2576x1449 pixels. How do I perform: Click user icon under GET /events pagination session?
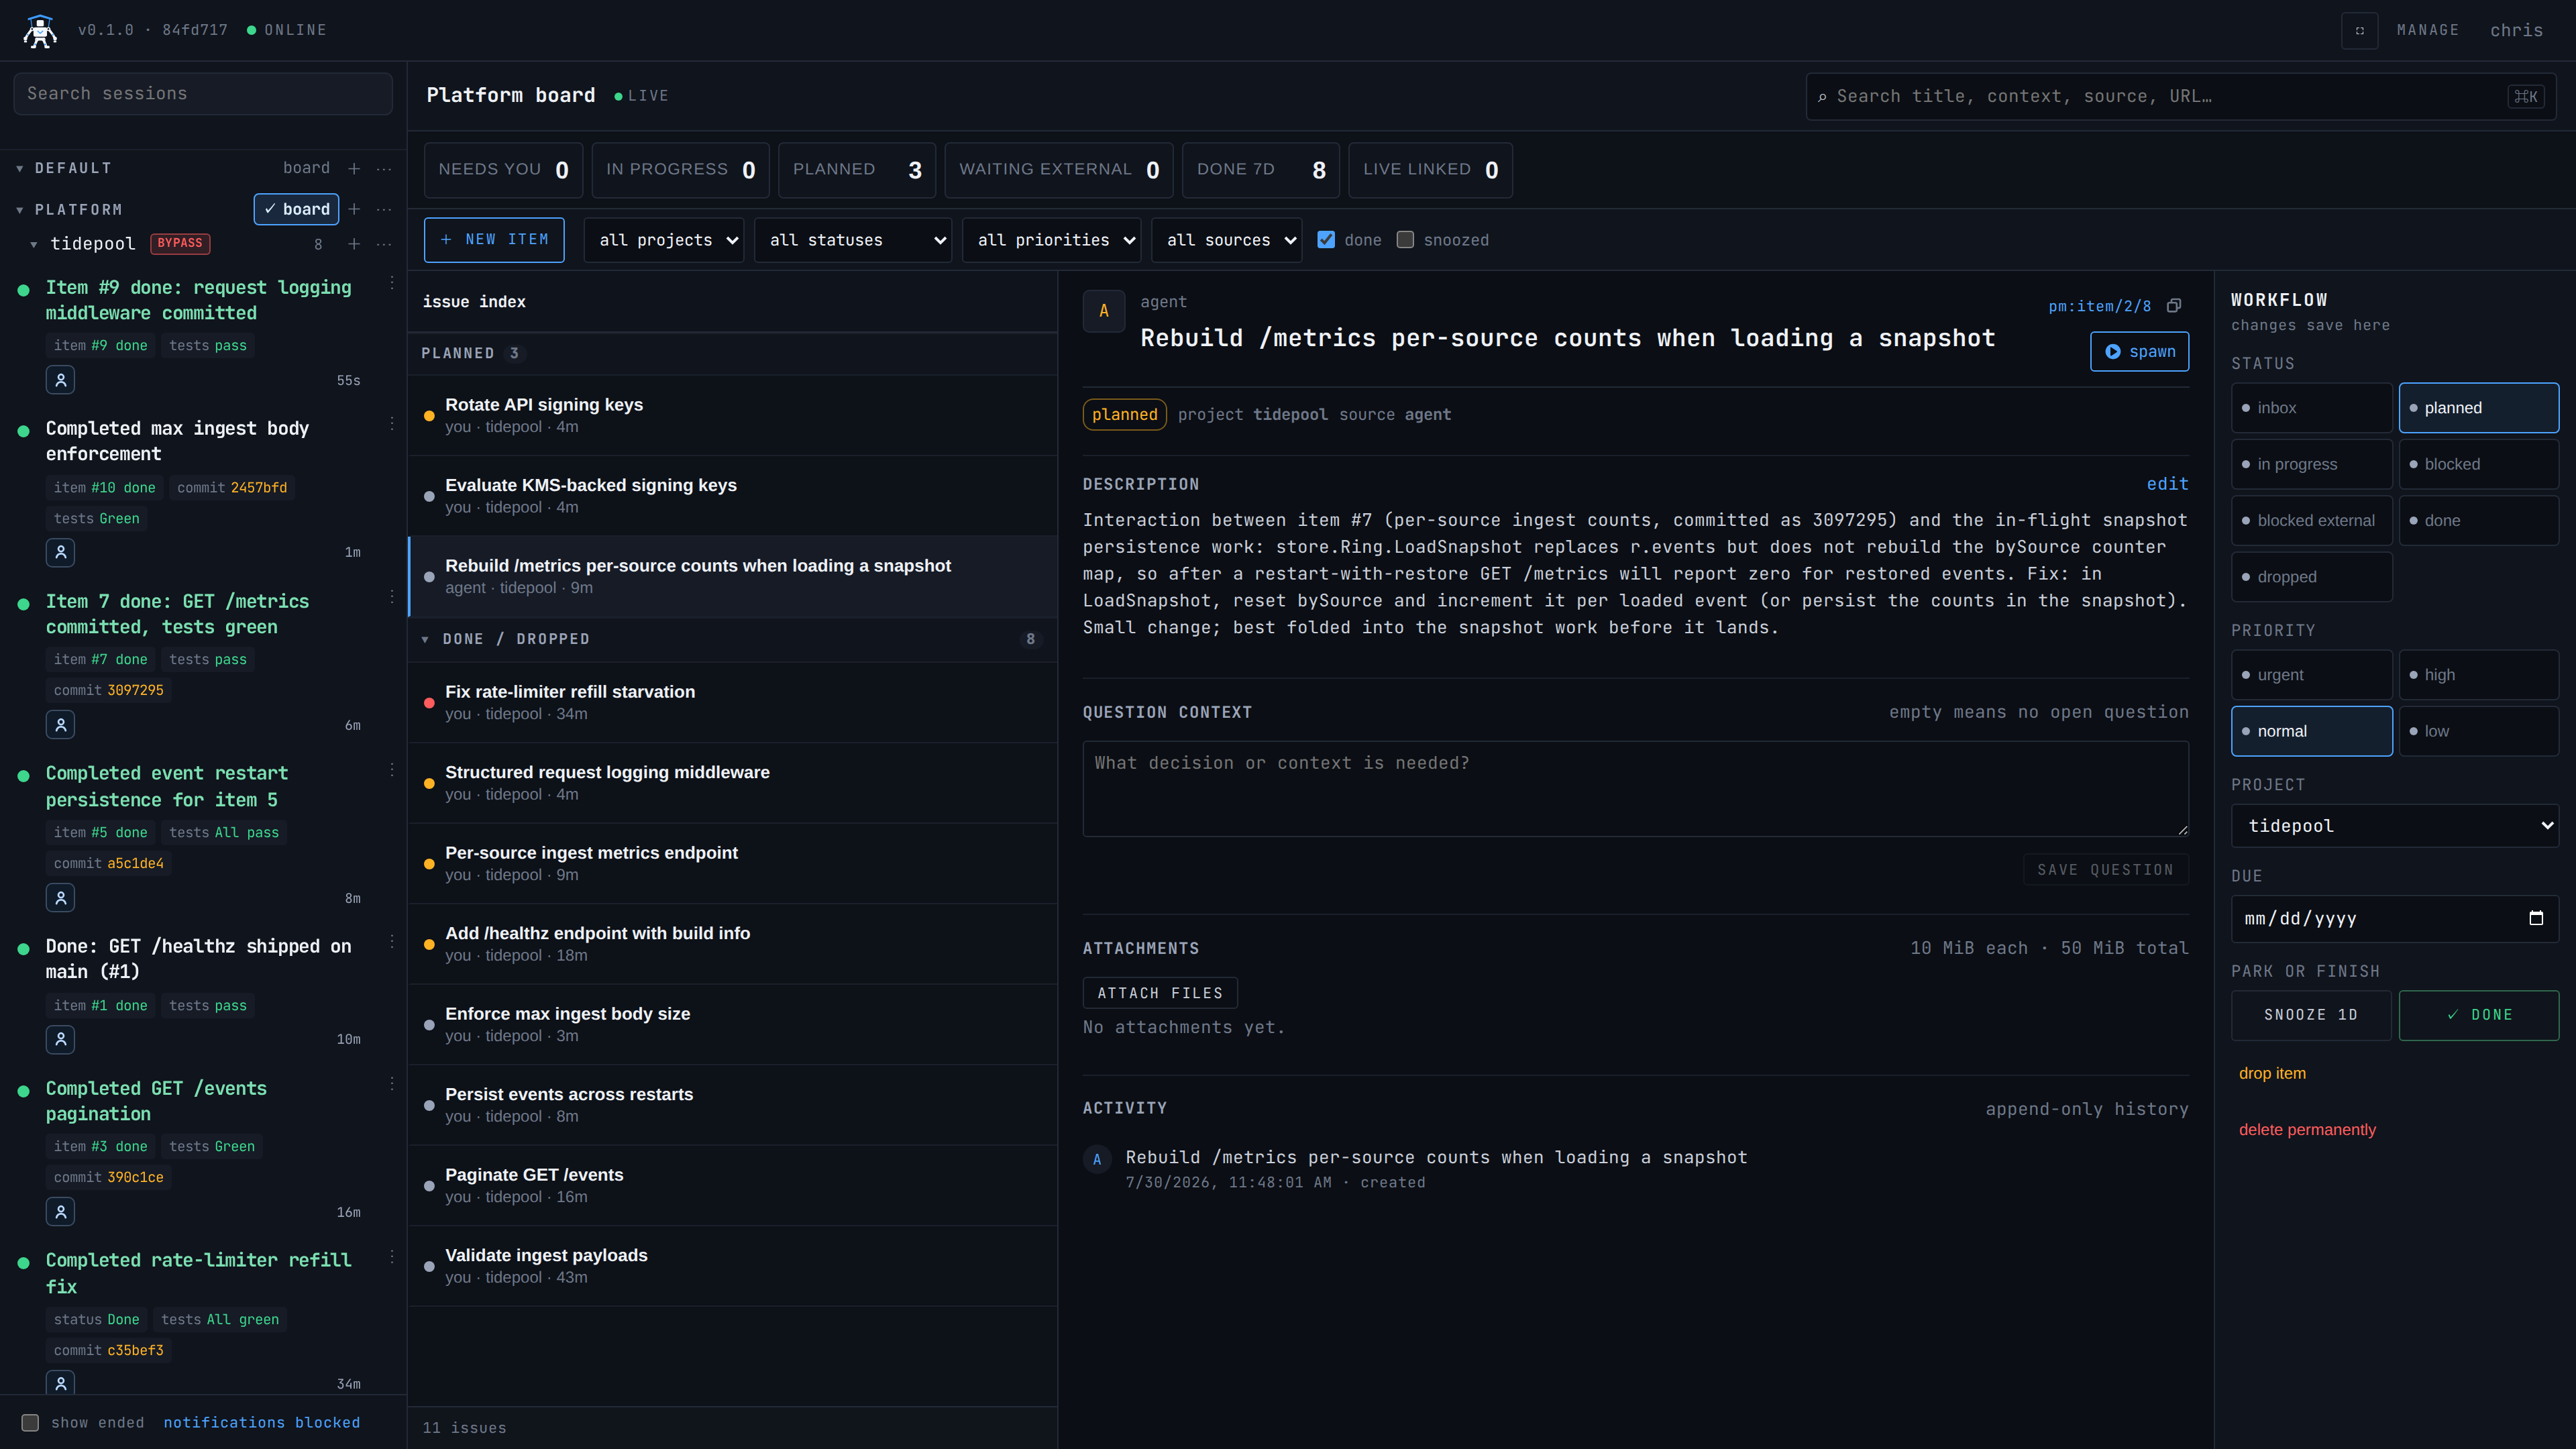pyautogui.click(x=60, y=1212)
